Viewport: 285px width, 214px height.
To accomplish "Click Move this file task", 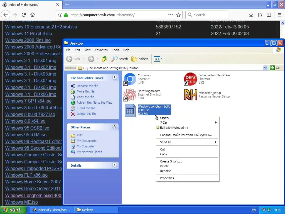I will point(85,91).
